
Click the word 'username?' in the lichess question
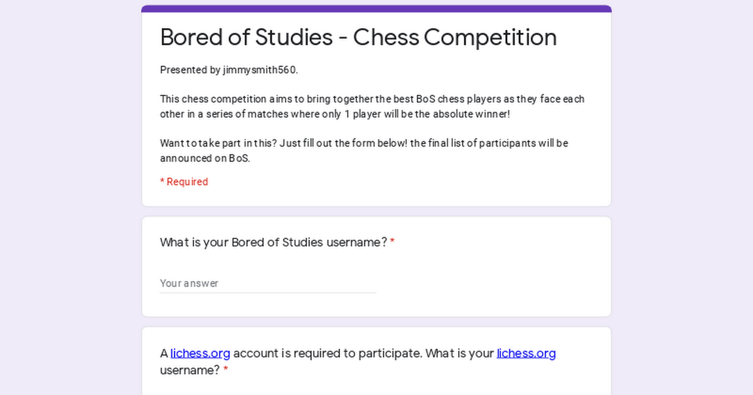coord(190,370)
